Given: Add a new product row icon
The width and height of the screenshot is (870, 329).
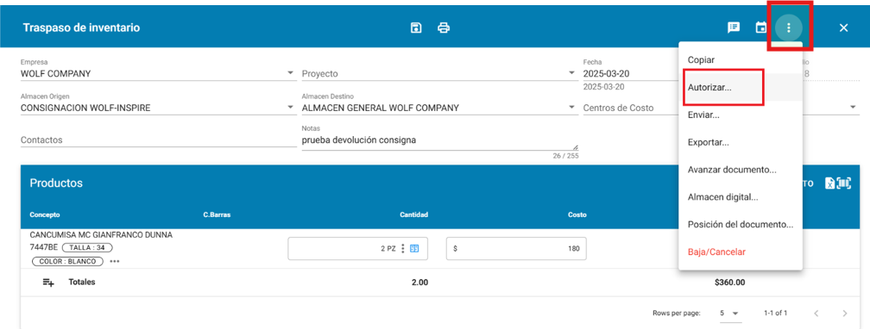Looking at the screenshot, I should [x=48, y=282].
